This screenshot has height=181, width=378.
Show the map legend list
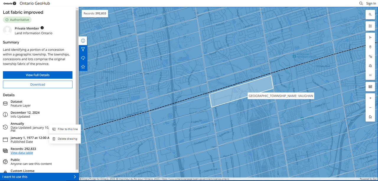(x=370, y=26)
